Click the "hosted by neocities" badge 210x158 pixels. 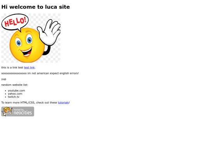[x=17, y=112]
